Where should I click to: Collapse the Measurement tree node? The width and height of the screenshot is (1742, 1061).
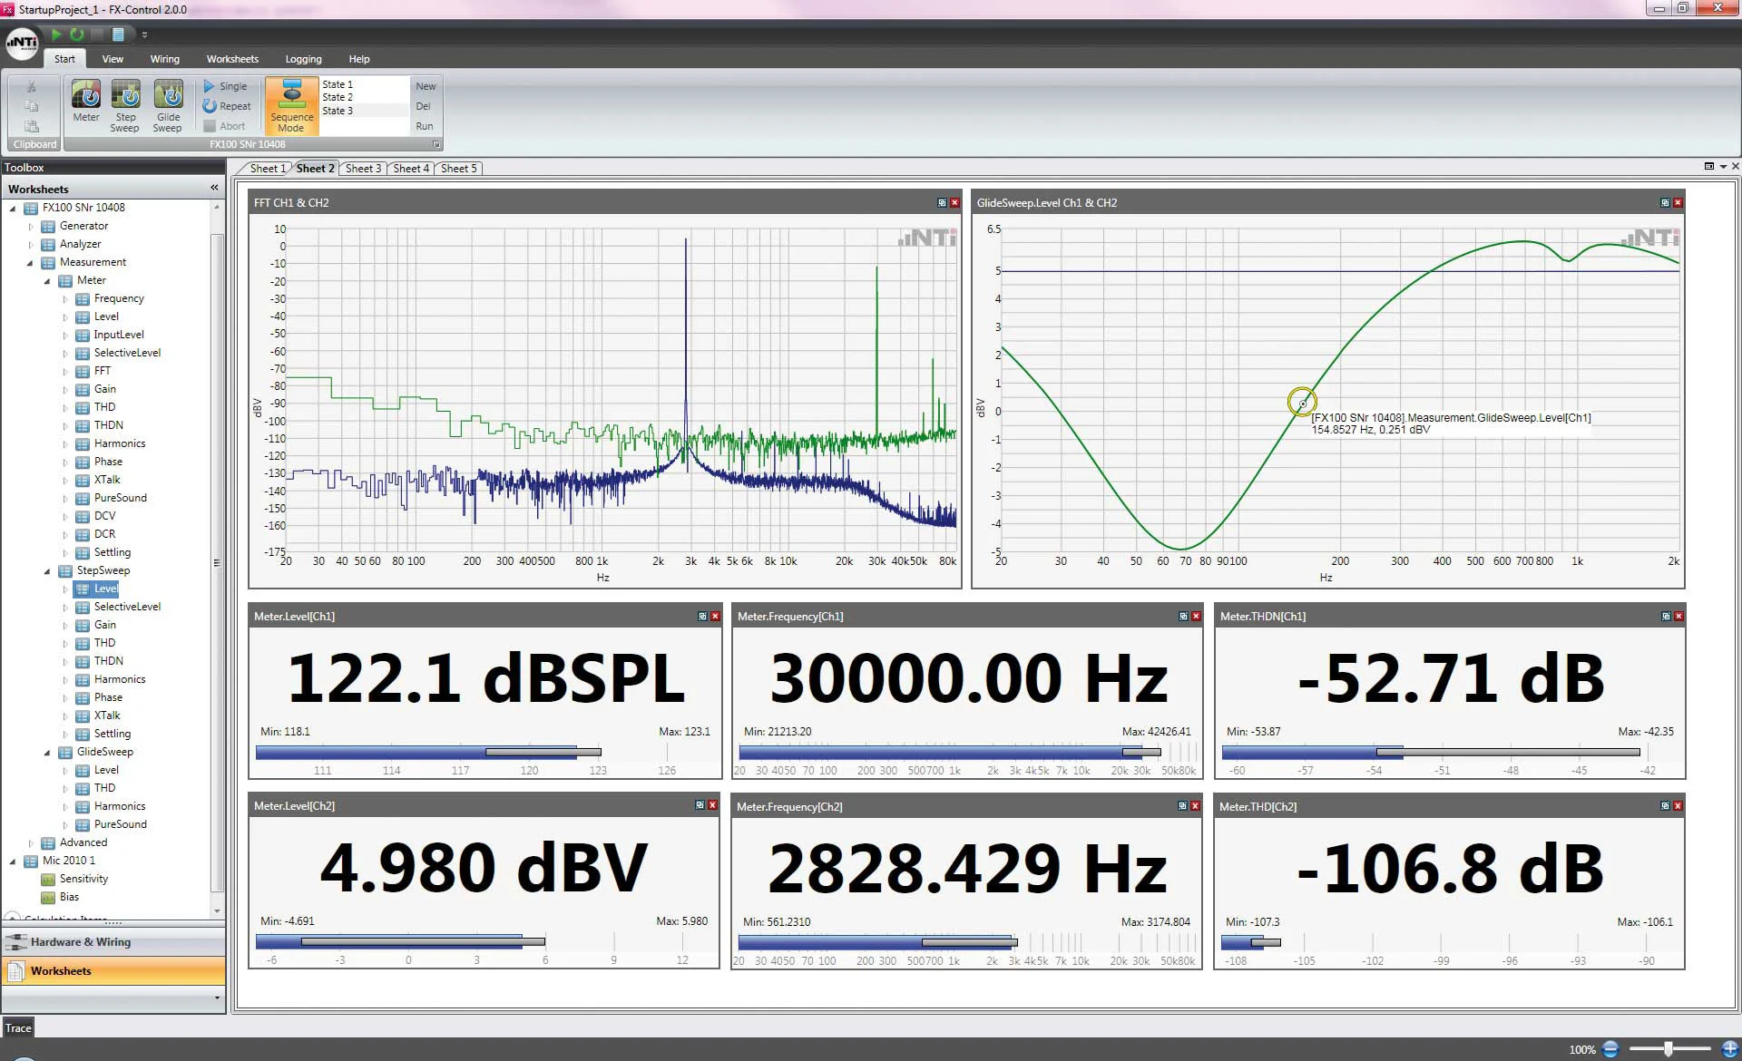tap(30, 262)
